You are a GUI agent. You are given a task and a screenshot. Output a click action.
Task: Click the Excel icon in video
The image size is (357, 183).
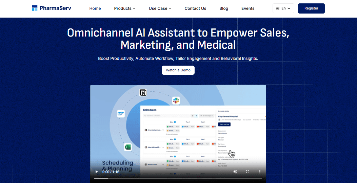(128, 147)
